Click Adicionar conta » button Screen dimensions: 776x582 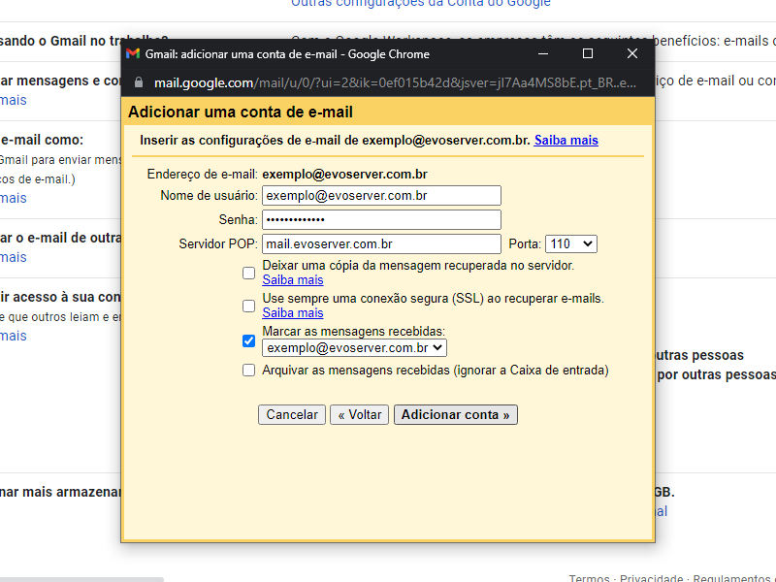click(x=456, y=415)
